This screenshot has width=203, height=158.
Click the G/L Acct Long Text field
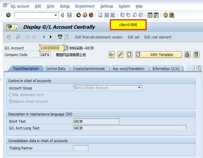point(129,128)
